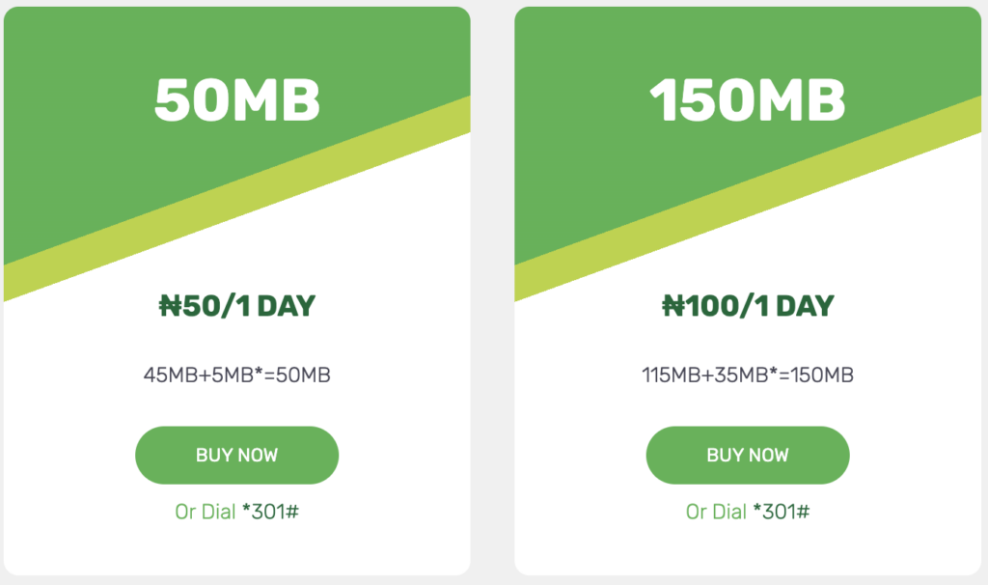Click *301# code under the 150MB plan
The height and width of the screenshot is (585, 988).
click(782, 512)
